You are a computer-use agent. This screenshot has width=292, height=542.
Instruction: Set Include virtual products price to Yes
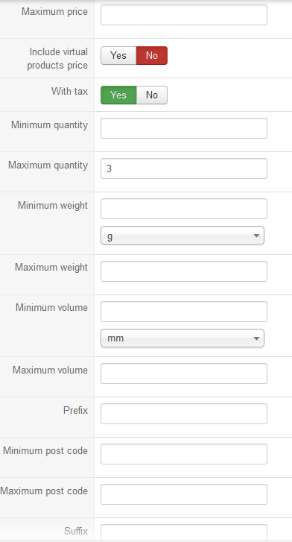click(118, 56)
